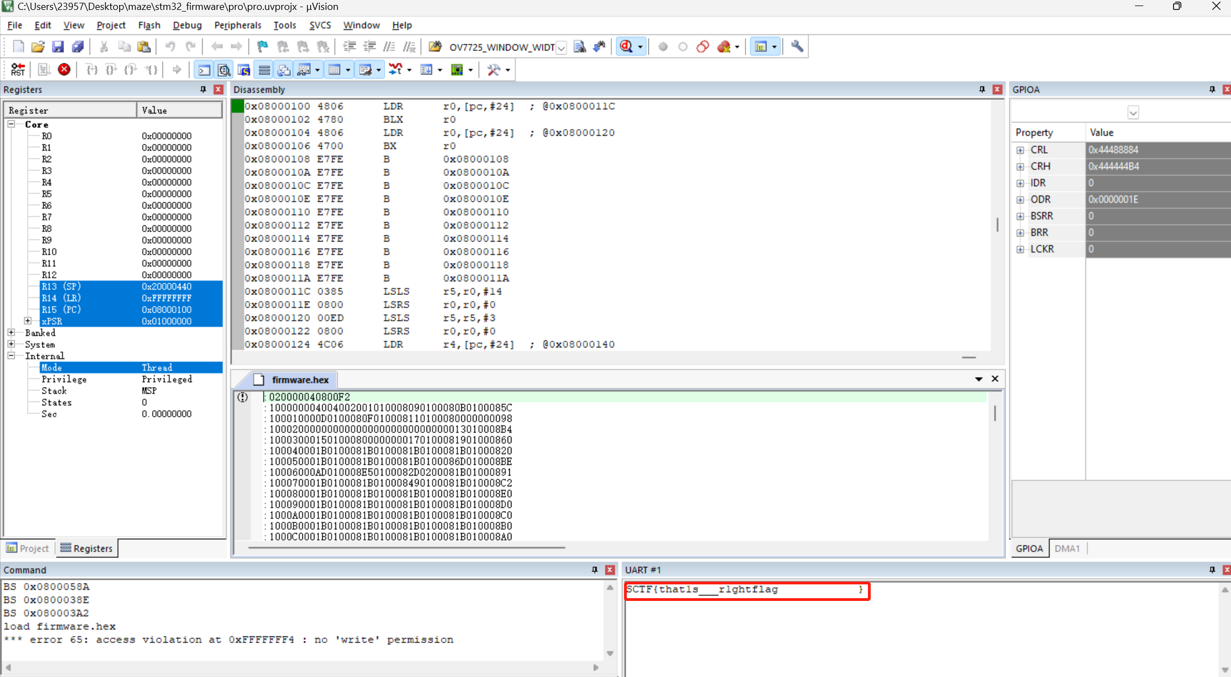Open the configuration wrench icon

click(x=797, y=47)
